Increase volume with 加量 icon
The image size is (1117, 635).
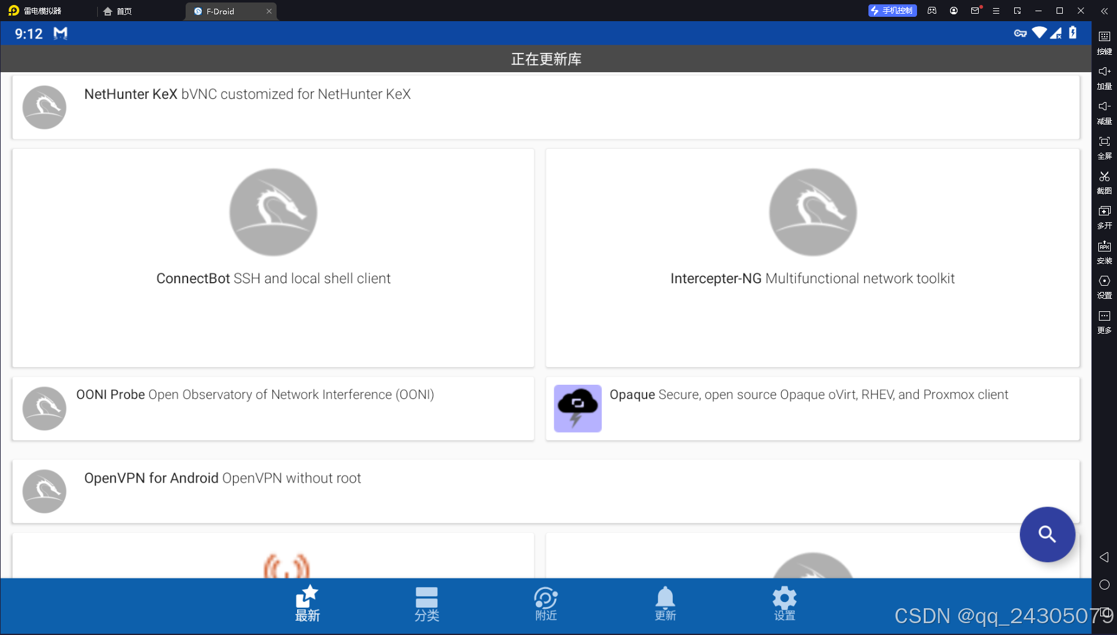(x=1105, y=77)
